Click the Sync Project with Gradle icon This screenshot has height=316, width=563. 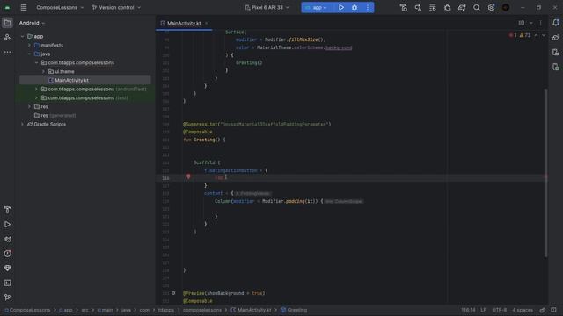462,7
